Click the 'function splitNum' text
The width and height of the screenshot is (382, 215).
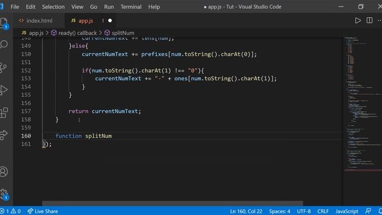click(x=84, y=136)
